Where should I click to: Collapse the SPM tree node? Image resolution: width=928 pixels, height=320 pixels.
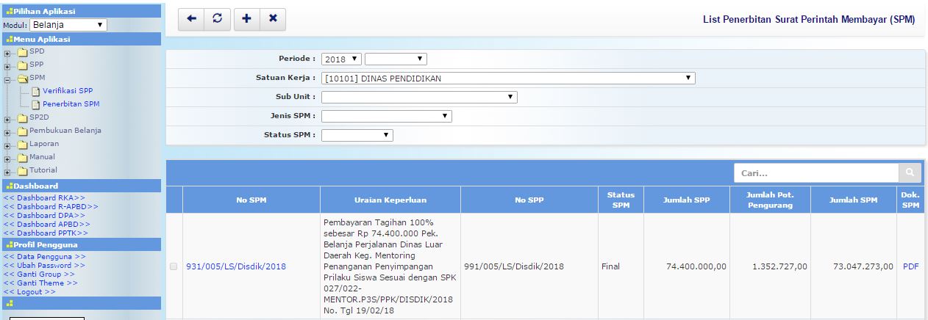(x=7, y=79)
